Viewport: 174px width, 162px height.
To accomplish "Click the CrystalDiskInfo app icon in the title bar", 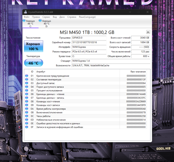I will coord(26,12).
